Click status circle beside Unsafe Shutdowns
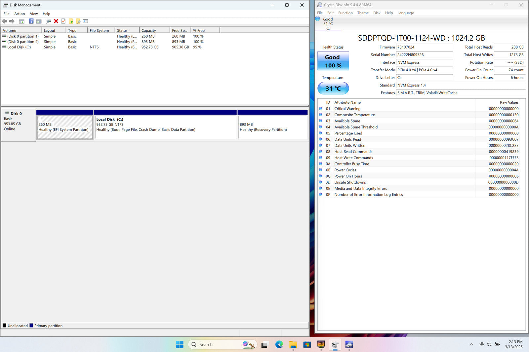The image size is (529, 352). pyautogui.click(x=320, y=182)
